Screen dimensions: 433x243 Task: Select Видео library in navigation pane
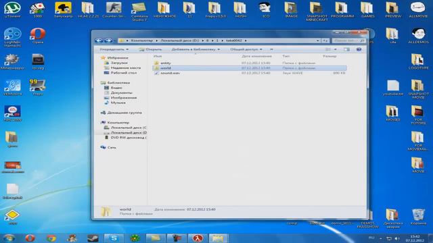pyautogui.click(x=116, y=88)
